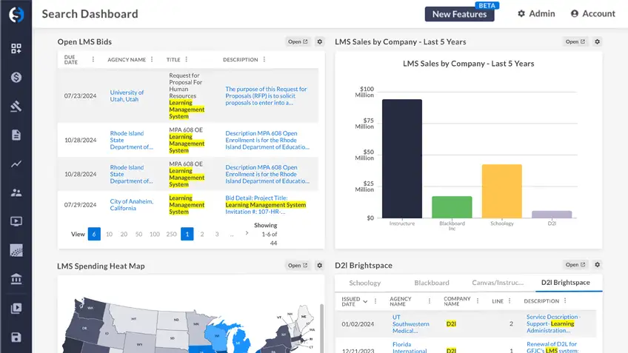628x353 pixels.
Task: Select the Blackboard tab
Action: (x=432, y=283)
